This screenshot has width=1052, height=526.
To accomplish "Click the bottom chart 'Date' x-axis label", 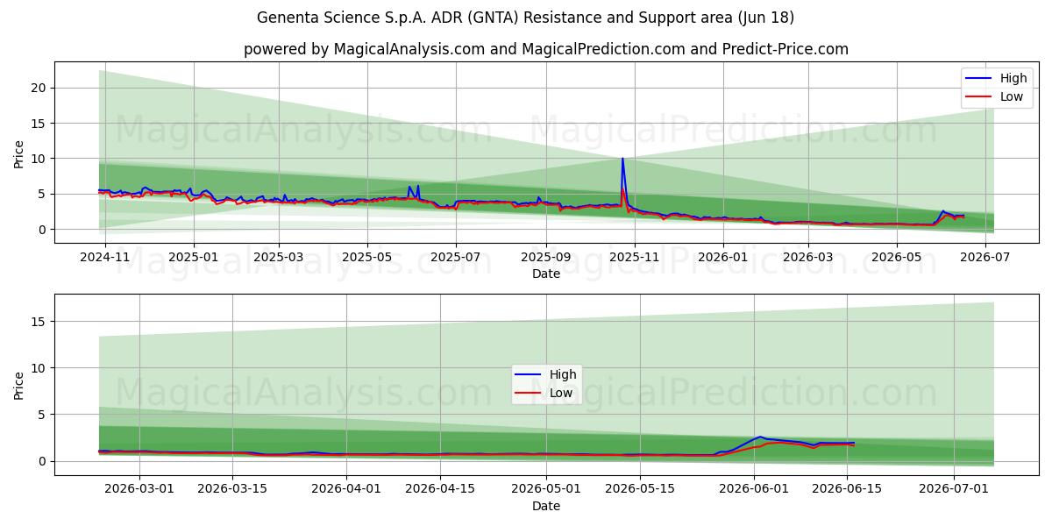I will point(546,506).
